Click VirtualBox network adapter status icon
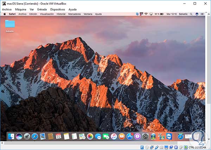Image resolution: width=211 pixels, height=150 pixels. click(152, 148)
